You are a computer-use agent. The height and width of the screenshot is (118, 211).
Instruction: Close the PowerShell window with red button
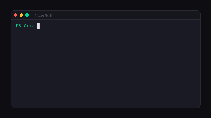tap(16, 15)
